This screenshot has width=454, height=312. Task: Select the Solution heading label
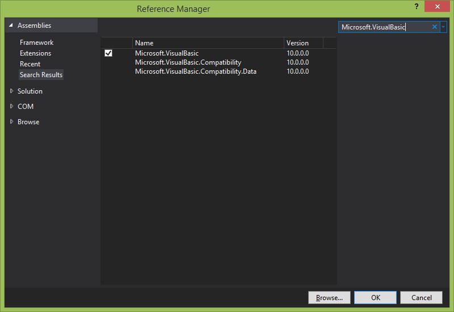click(x=30, y=91)
